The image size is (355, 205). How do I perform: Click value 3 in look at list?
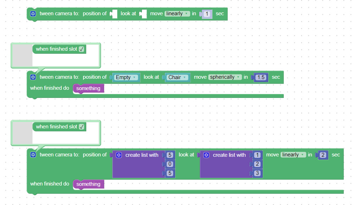pyautogui.click(x=257, y=173)
